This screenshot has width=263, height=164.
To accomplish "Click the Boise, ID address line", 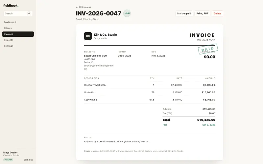I will coord(88,62).
